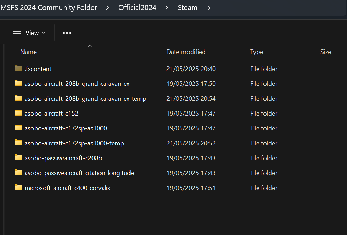Click the microsoft-aircraft-c400-corvalis folder icon
347x235 pixels.
[18, 188]
